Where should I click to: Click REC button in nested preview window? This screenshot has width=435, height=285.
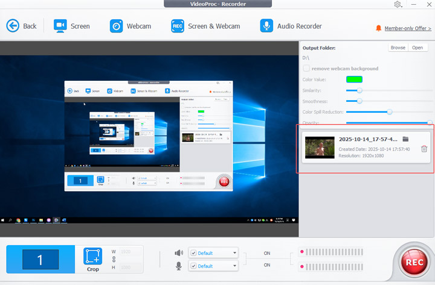224,181
